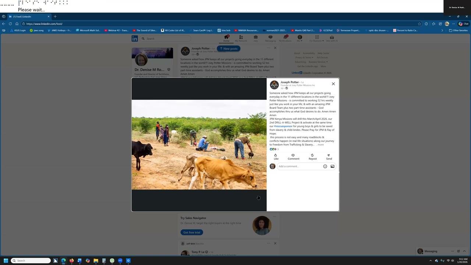Open the browser home page icon
The width and height of the screenshot is (471, 265).
[17, 24]
